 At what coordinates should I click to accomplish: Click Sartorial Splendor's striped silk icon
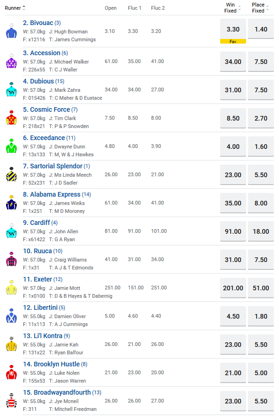pos(11,174)
